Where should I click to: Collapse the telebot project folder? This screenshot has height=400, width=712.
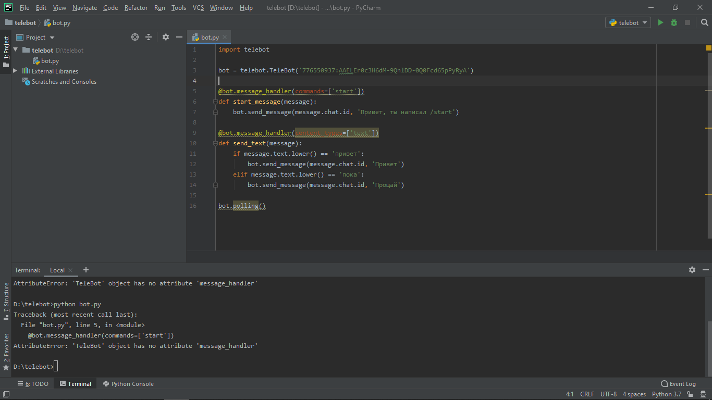point(15,50)
